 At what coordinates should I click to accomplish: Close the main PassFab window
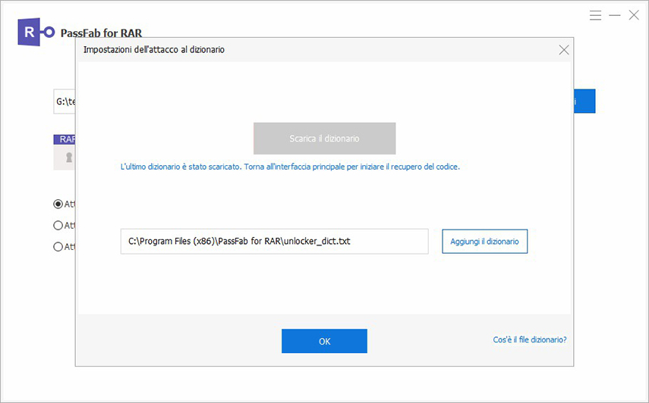click(x=634, y=15)
